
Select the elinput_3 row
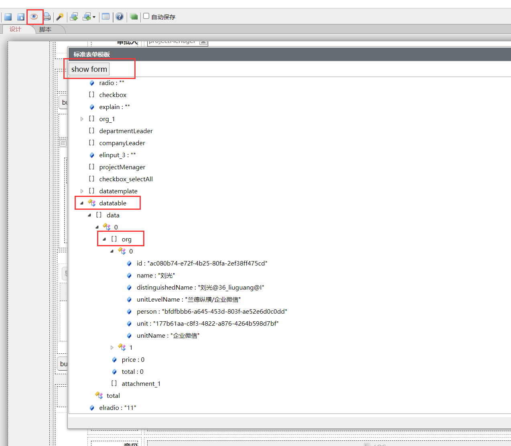tap(117, 155)
